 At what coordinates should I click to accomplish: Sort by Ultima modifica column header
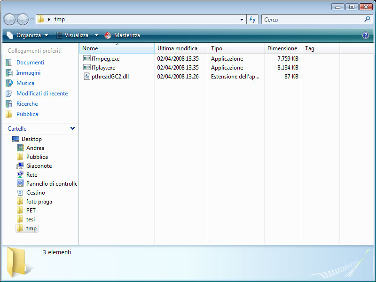tap(181, 48)
